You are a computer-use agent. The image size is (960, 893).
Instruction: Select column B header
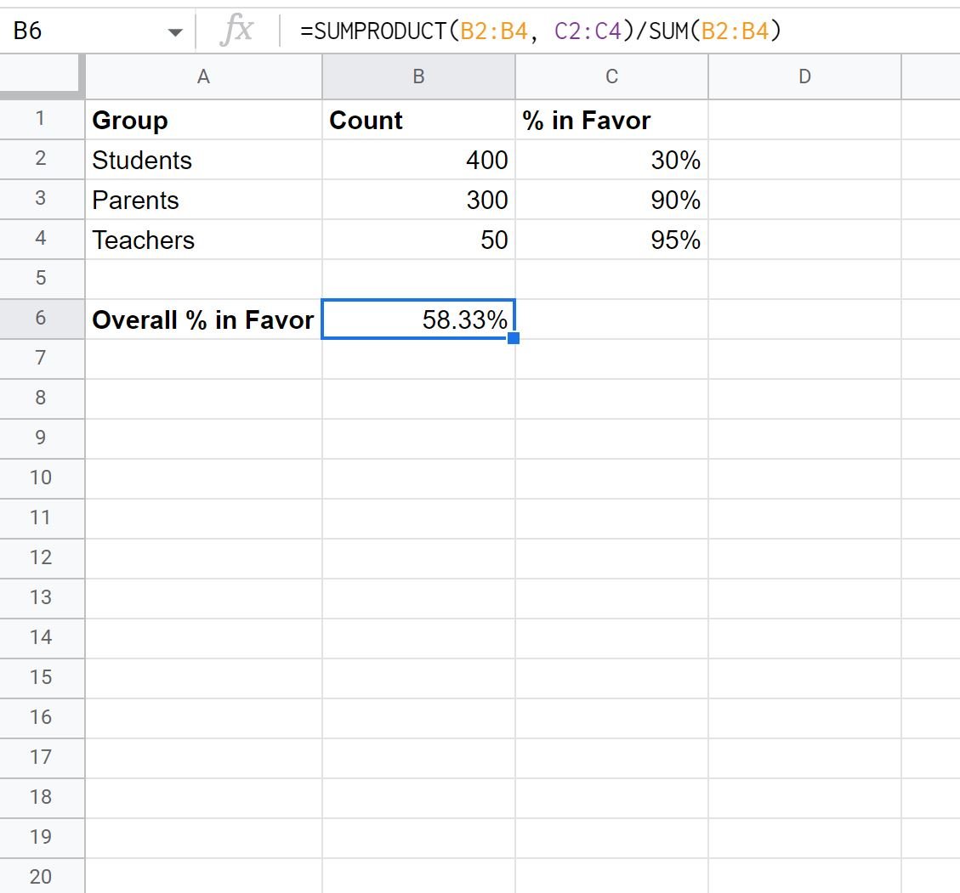(418, 76)
